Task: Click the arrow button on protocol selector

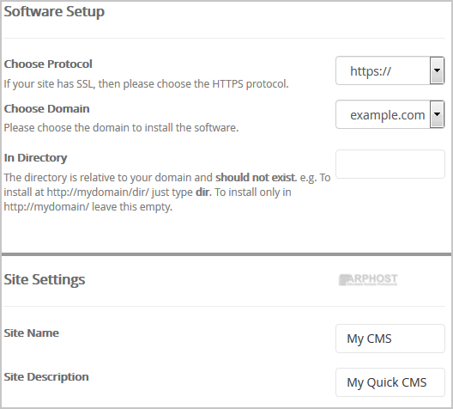Action: (x=437, y=70)
